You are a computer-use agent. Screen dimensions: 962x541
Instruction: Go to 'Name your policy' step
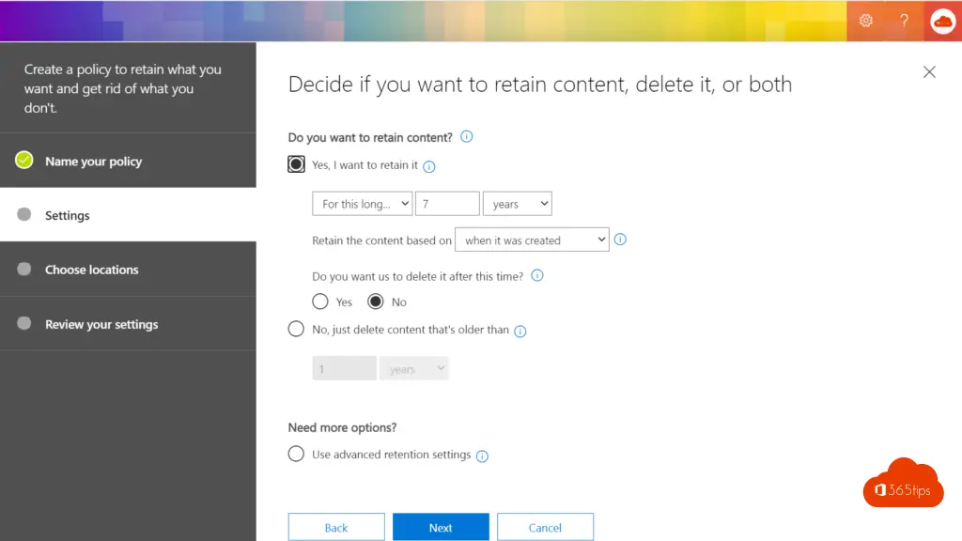click(x=93, y=161)
